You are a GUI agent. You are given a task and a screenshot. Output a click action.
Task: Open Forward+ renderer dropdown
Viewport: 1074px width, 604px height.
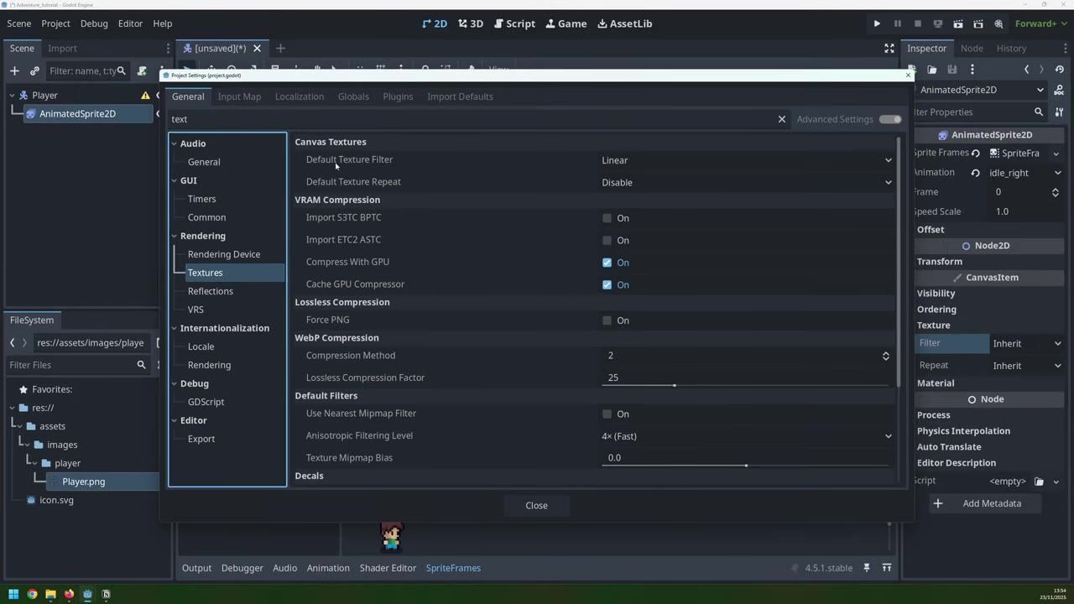1040,23
